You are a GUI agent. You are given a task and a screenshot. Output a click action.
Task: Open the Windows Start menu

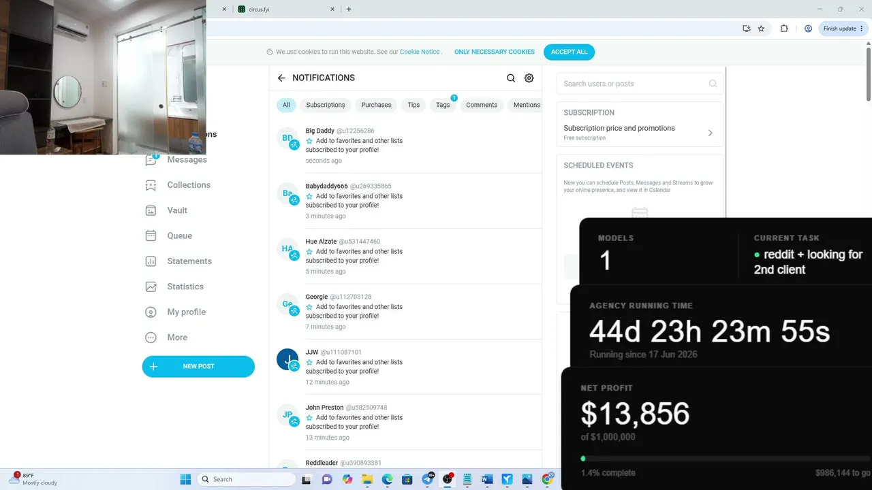click(x=185, y=479)
